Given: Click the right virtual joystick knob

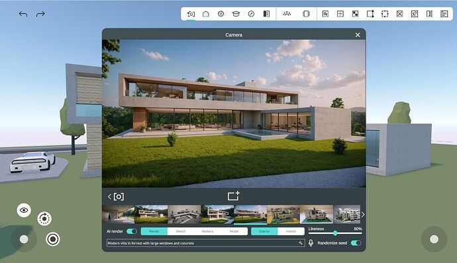Looking at the screenshot, I should click(x=434, y=239).
